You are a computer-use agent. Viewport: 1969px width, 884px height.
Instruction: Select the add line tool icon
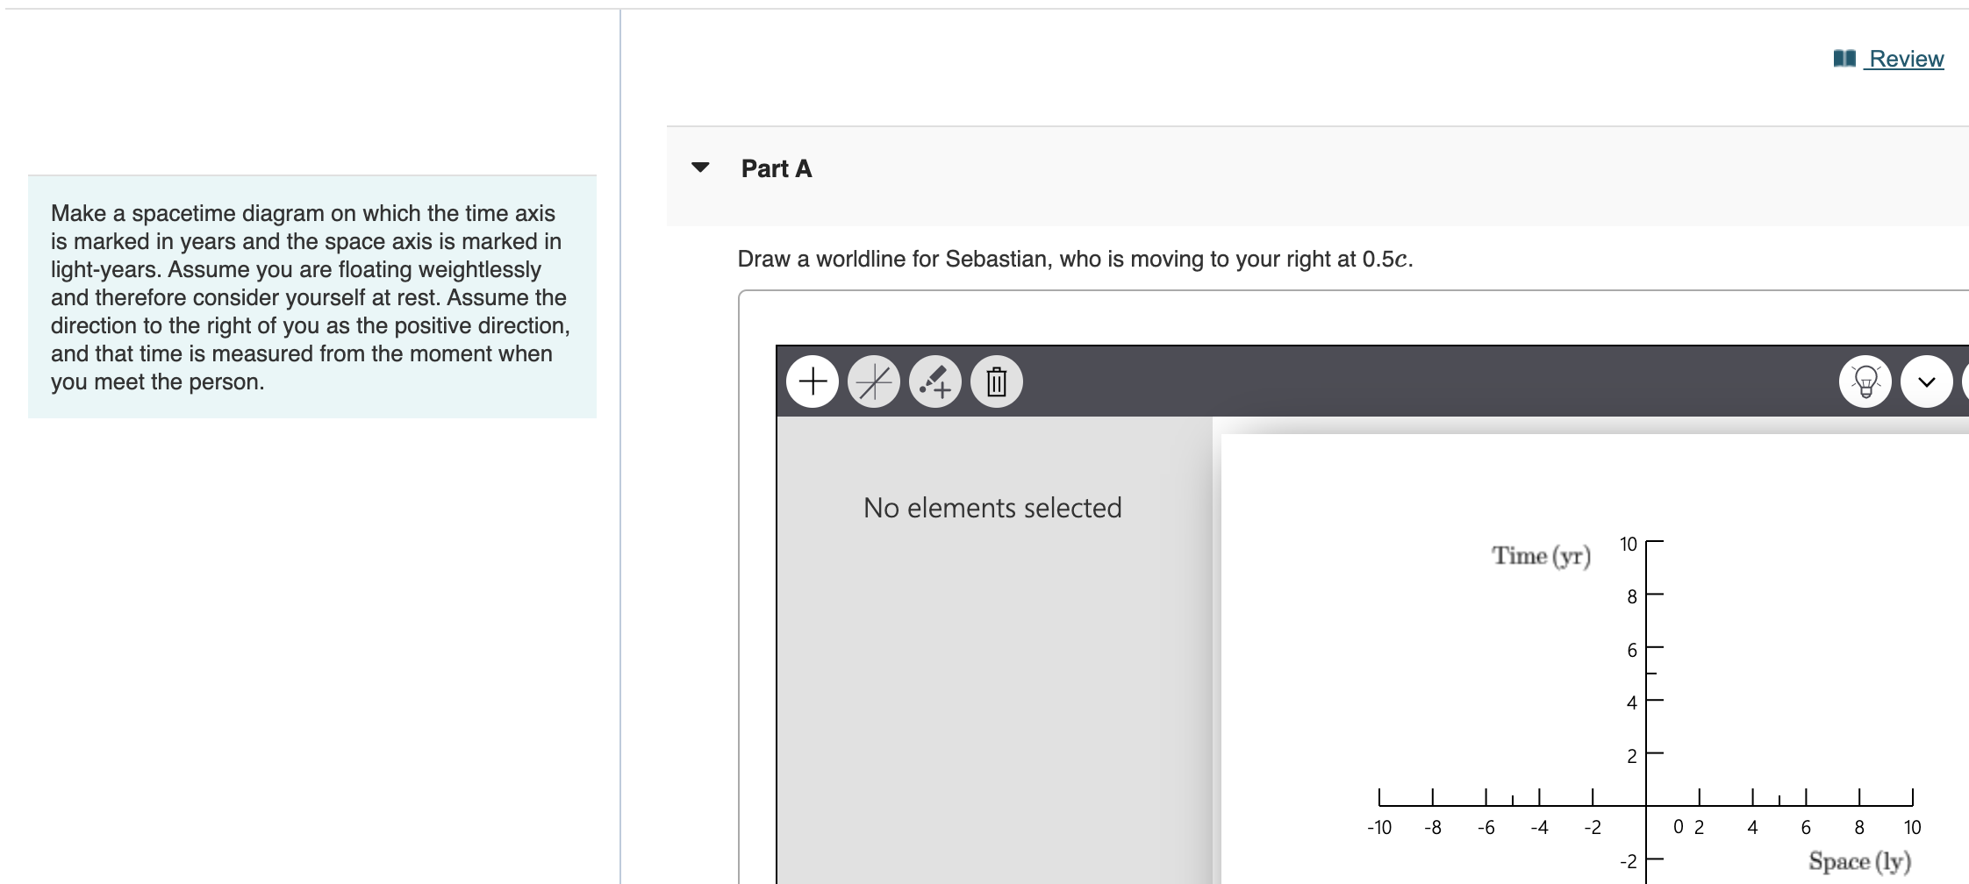click(874, 381)
